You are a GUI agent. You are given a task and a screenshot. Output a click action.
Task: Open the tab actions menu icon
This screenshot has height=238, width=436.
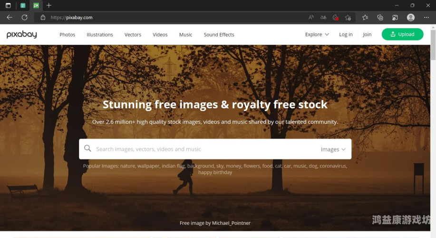point(8,5)
